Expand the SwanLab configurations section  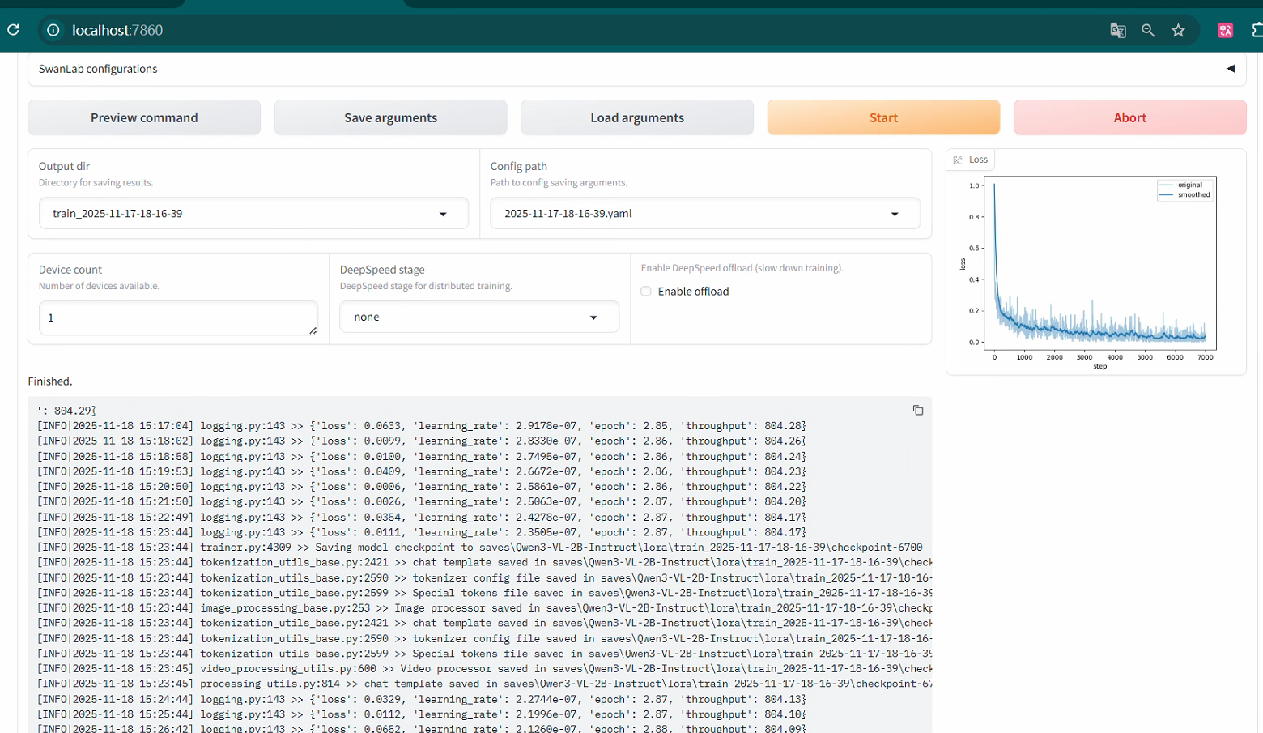(x=637, y=69)
